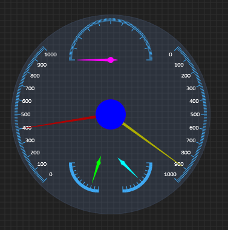Select the red needle pointer
This screenshot has height=230, width=228.
coord(62,122)
